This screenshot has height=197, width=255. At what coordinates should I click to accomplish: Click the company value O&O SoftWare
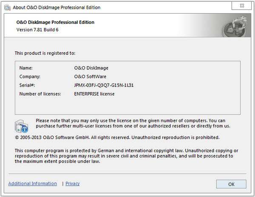[x=91, y=76]
